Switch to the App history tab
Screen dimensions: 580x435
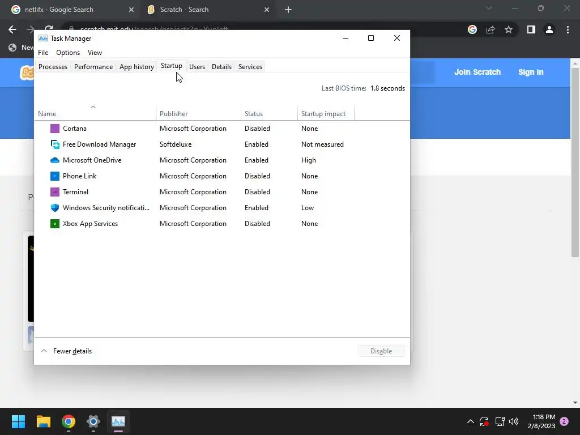tap(137, 67)
